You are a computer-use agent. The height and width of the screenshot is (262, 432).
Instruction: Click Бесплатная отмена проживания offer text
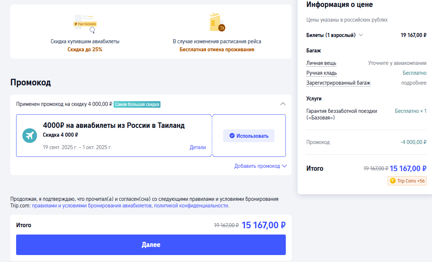[217, 49]
